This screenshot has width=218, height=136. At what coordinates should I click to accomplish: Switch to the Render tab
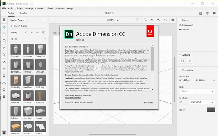pyautogui.click(x=23, y=13)
